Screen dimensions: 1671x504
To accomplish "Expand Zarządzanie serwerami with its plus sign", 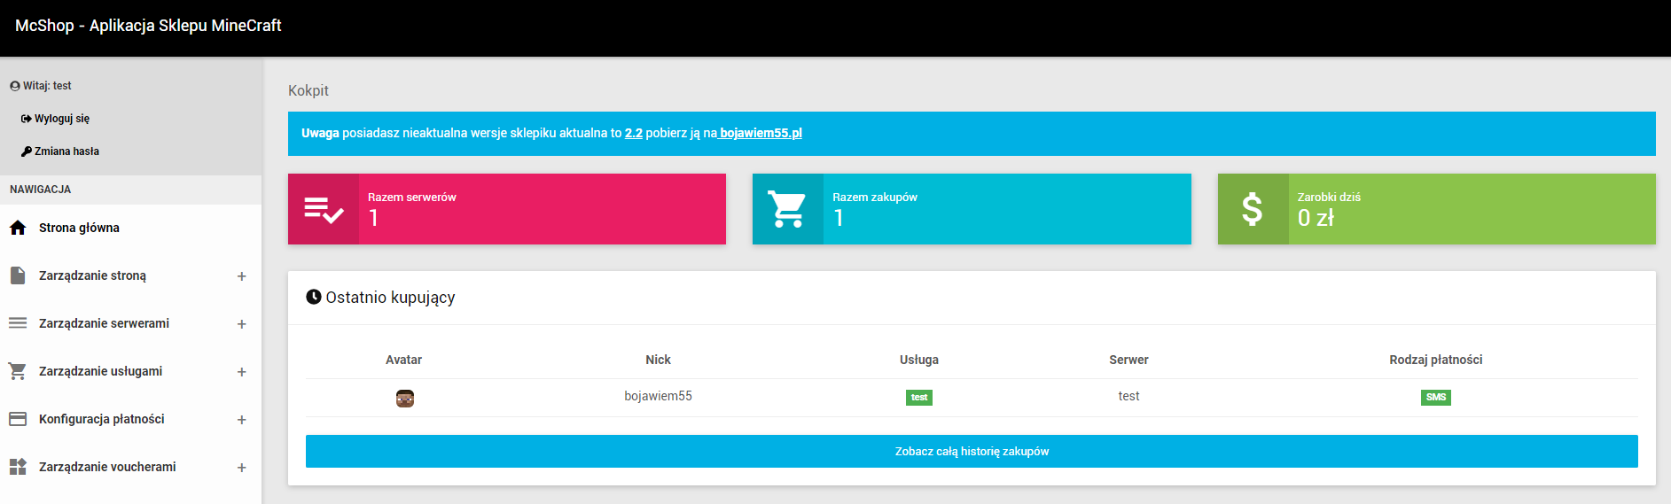I will pos(241,324).
